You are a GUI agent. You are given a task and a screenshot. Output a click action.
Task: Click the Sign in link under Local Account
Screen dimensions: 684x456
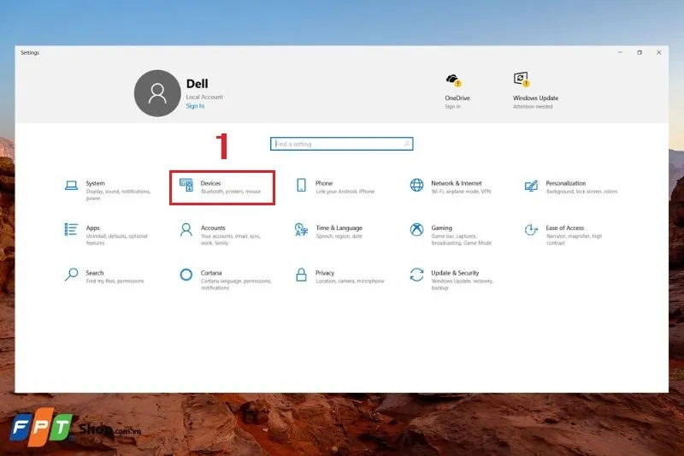[195, 106]
